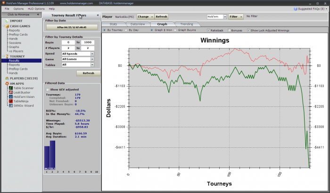Click the Hold'em Manager app logo in title bar

point(3,3)
